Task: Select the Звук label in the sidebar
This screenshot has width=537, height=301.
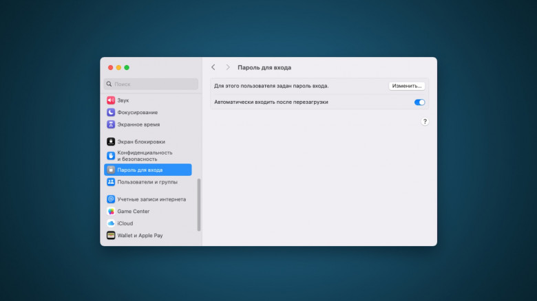Action: (123, 100)
